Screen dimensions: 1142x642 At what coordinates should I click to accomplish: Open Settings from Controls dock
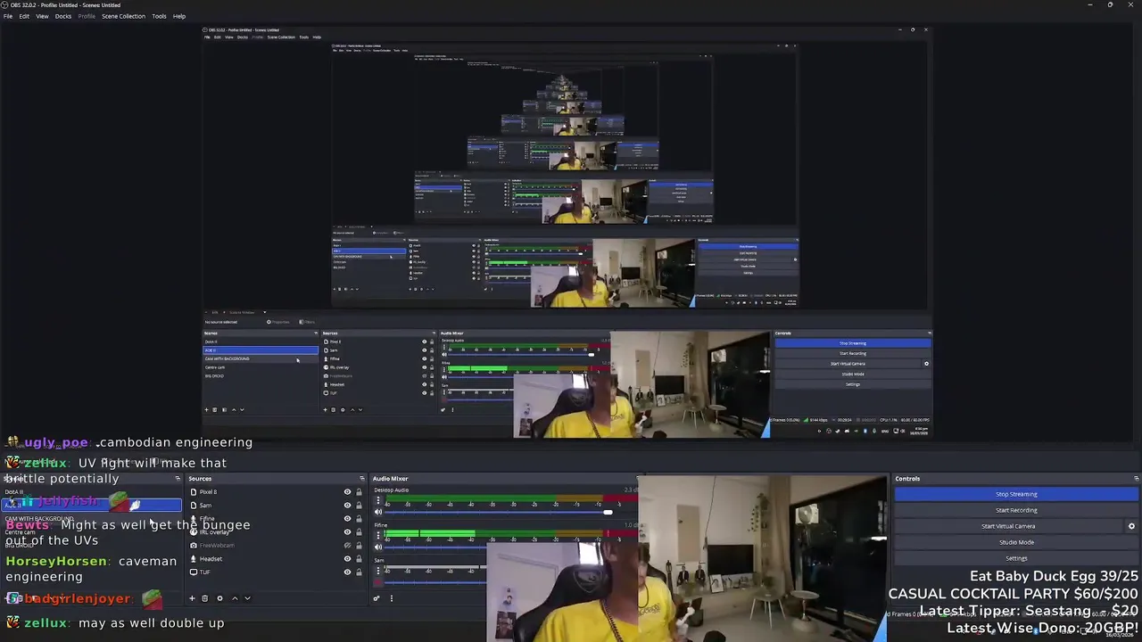pyautogui.click(x=1016, y=558)
